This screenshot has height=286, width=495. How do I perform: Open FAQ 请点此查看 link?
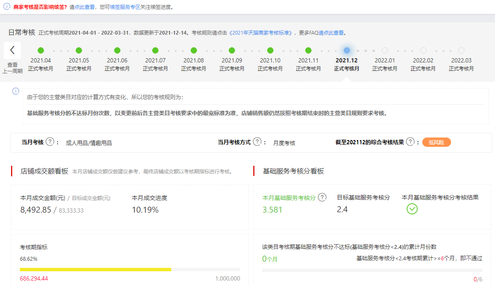tap(331, 33)
